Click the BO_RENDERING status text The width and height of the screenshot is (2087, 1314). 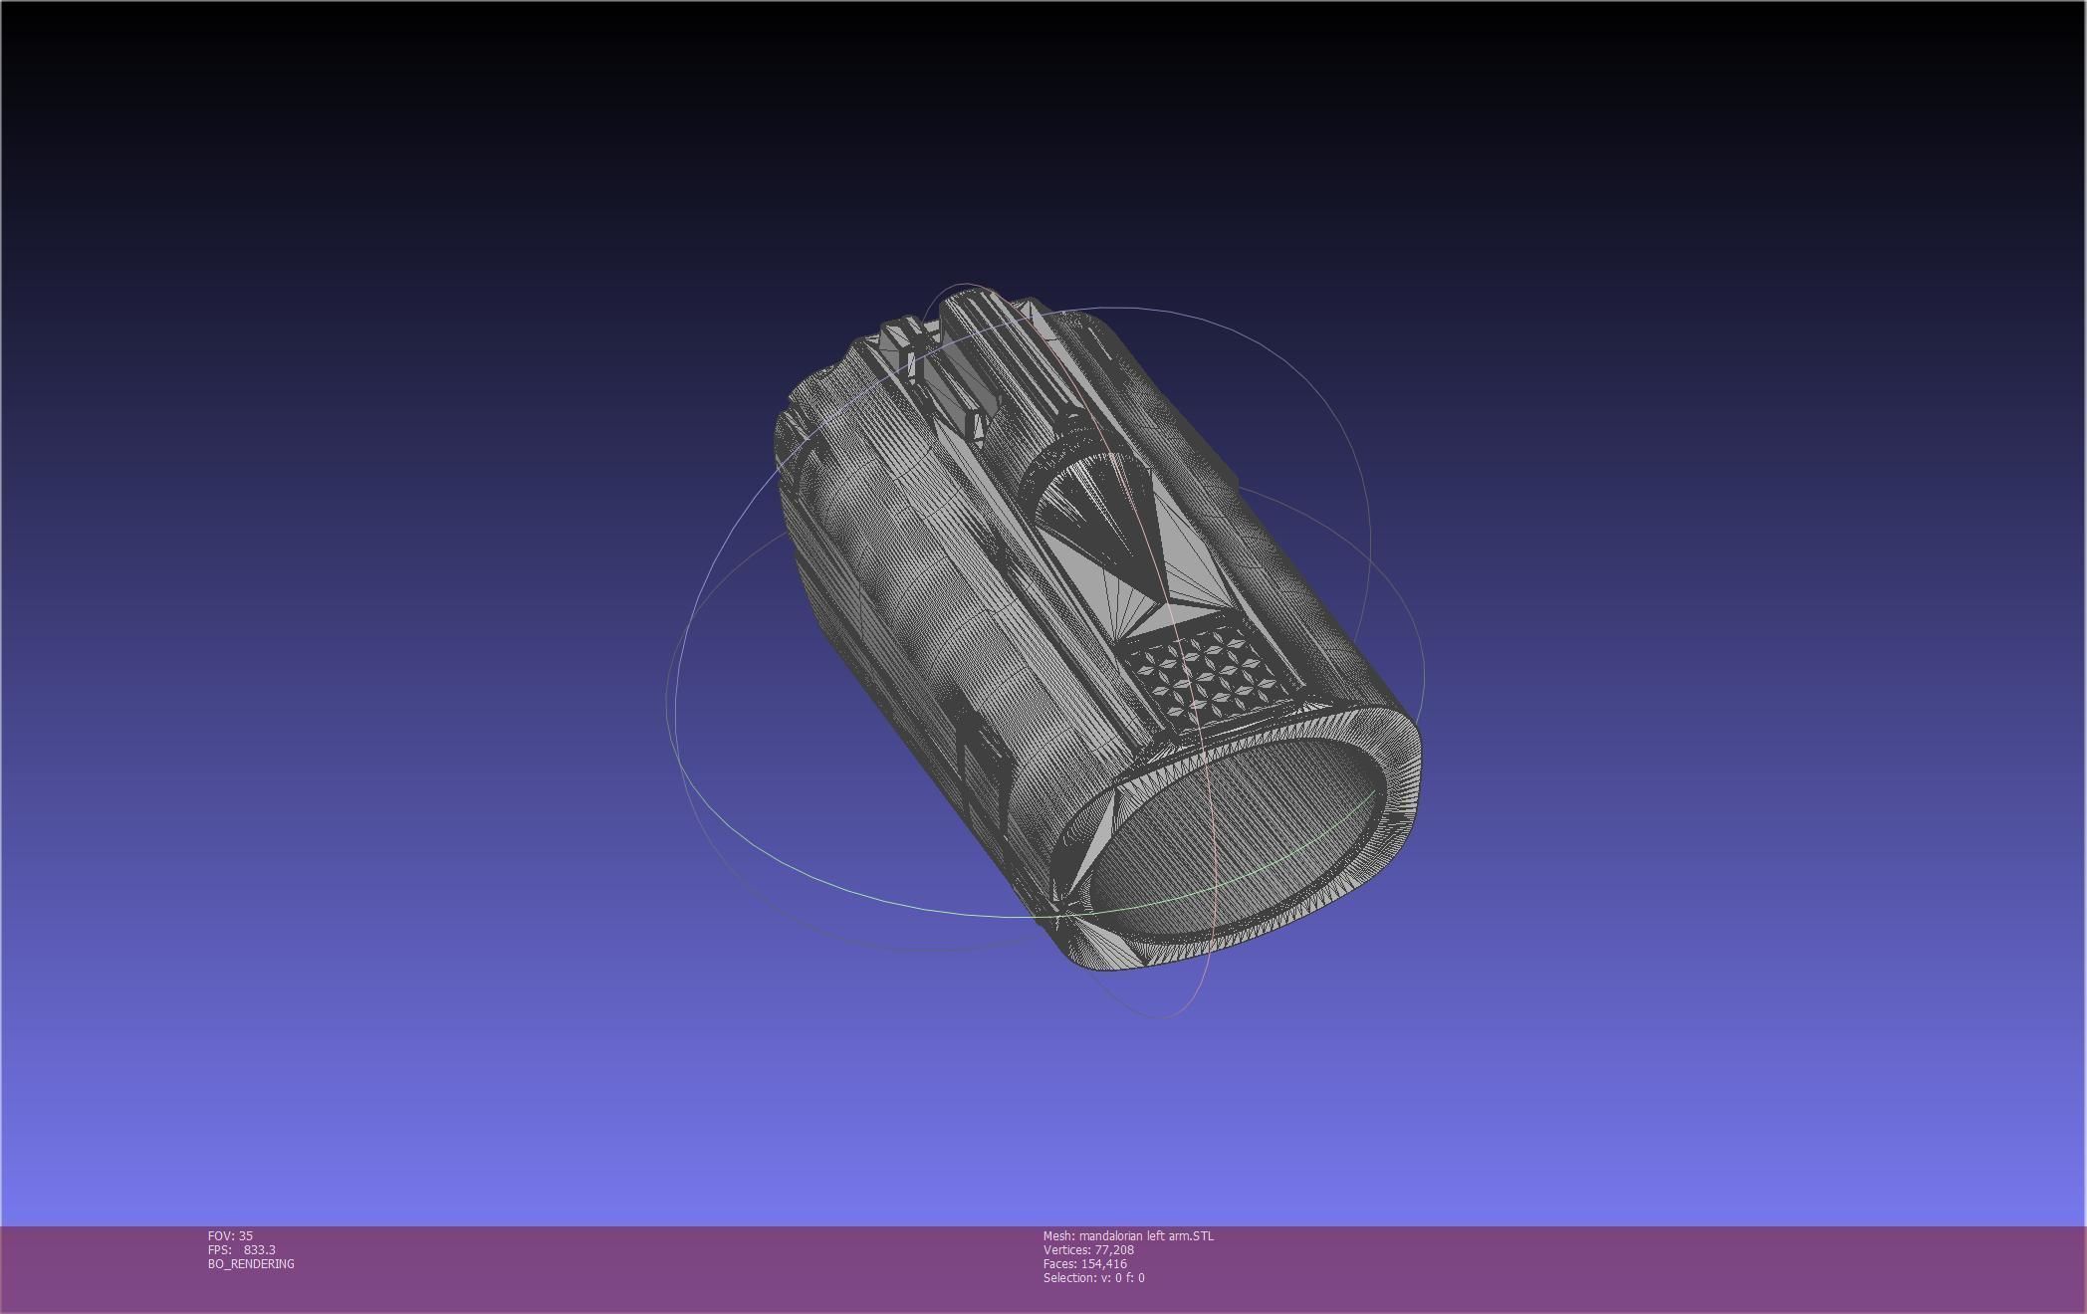pyautogui.click(x=251, y=1263)
